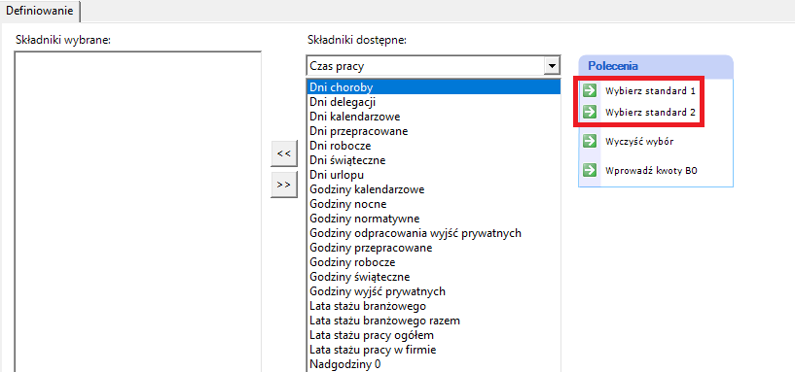This screenshot has width=795, height=372.
Task: Select Lata stażu branżowego list item
Action: [433, 306]
